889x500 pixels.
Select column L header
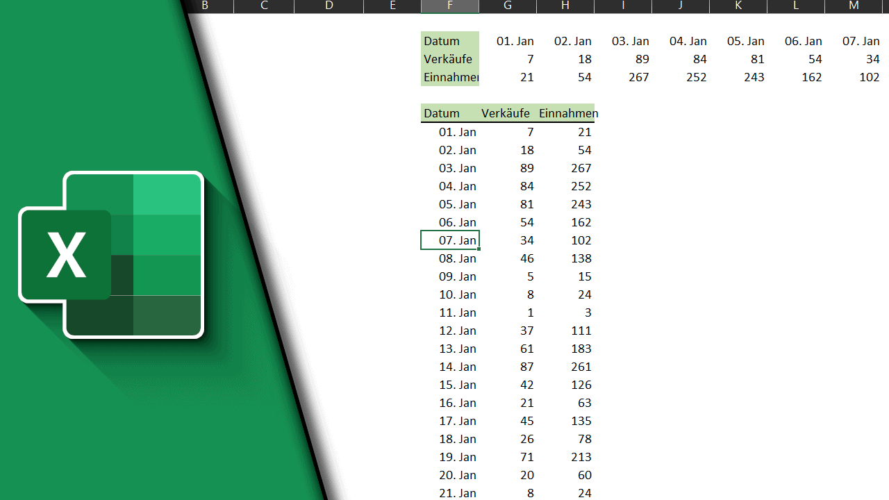click(796, 6)
